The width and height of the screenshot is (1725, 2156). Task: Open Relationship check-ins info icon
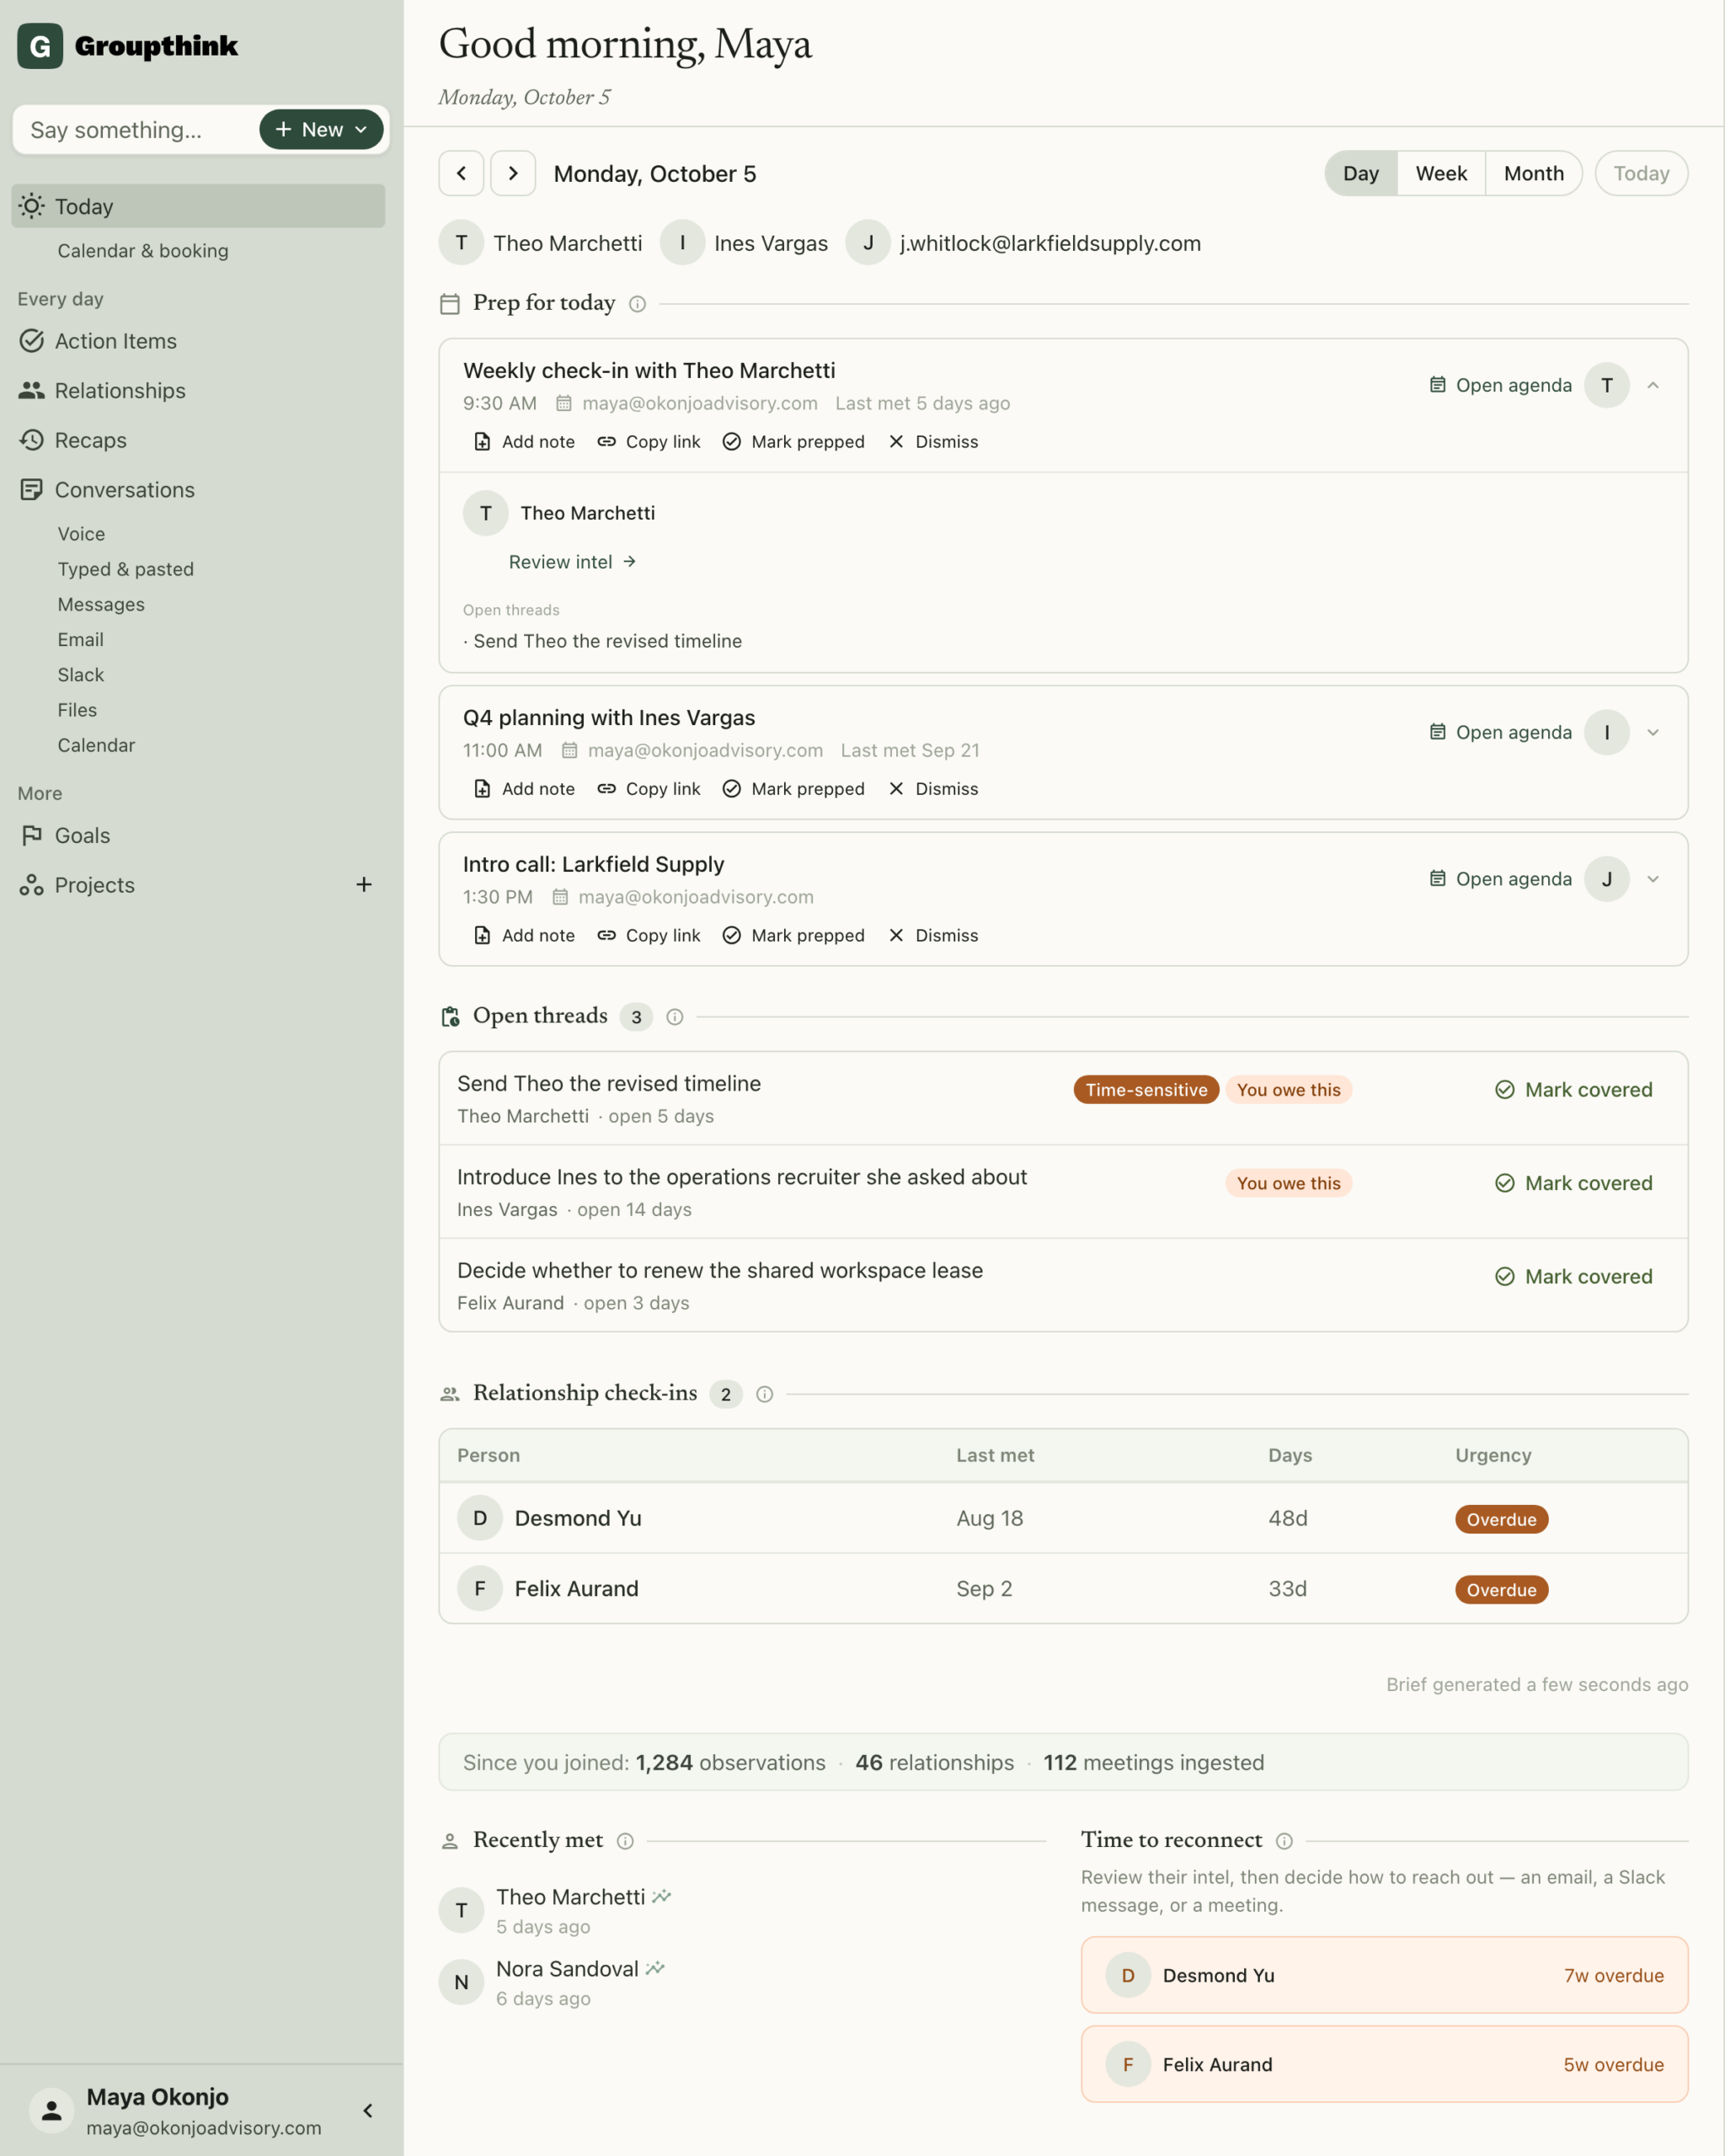coord(765,1394)
